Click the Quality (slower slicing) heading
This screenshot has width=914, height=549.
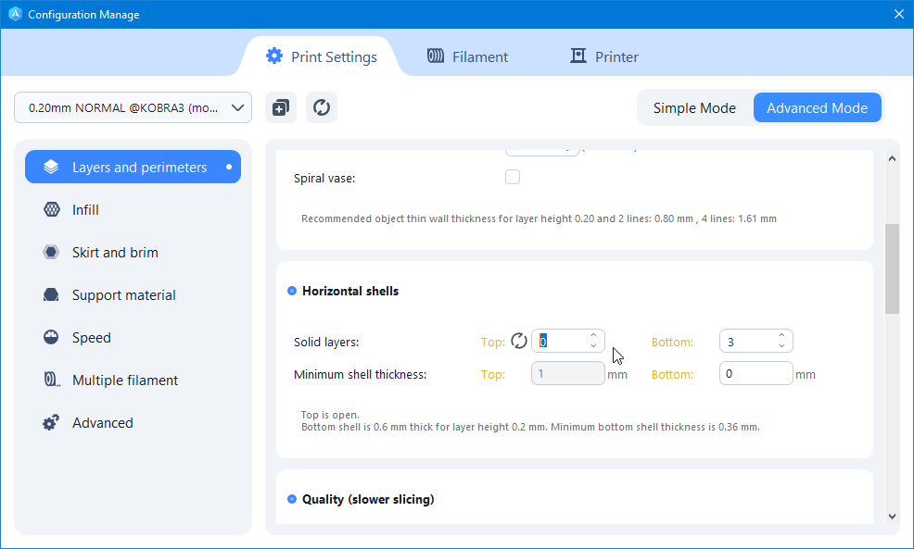pyautogui.click(x=368, y=499)
